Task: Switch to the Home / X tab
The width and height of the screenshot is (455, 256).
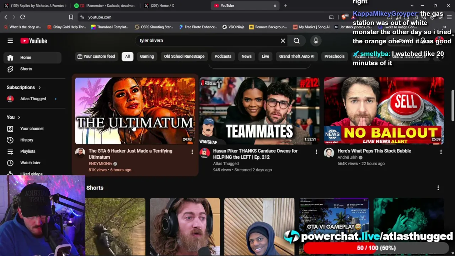Action: 174,6
